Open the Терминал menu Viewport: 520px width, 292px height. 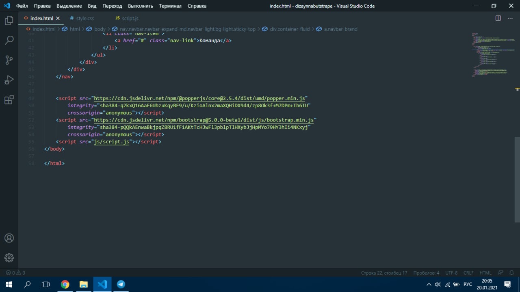(170, 6)
